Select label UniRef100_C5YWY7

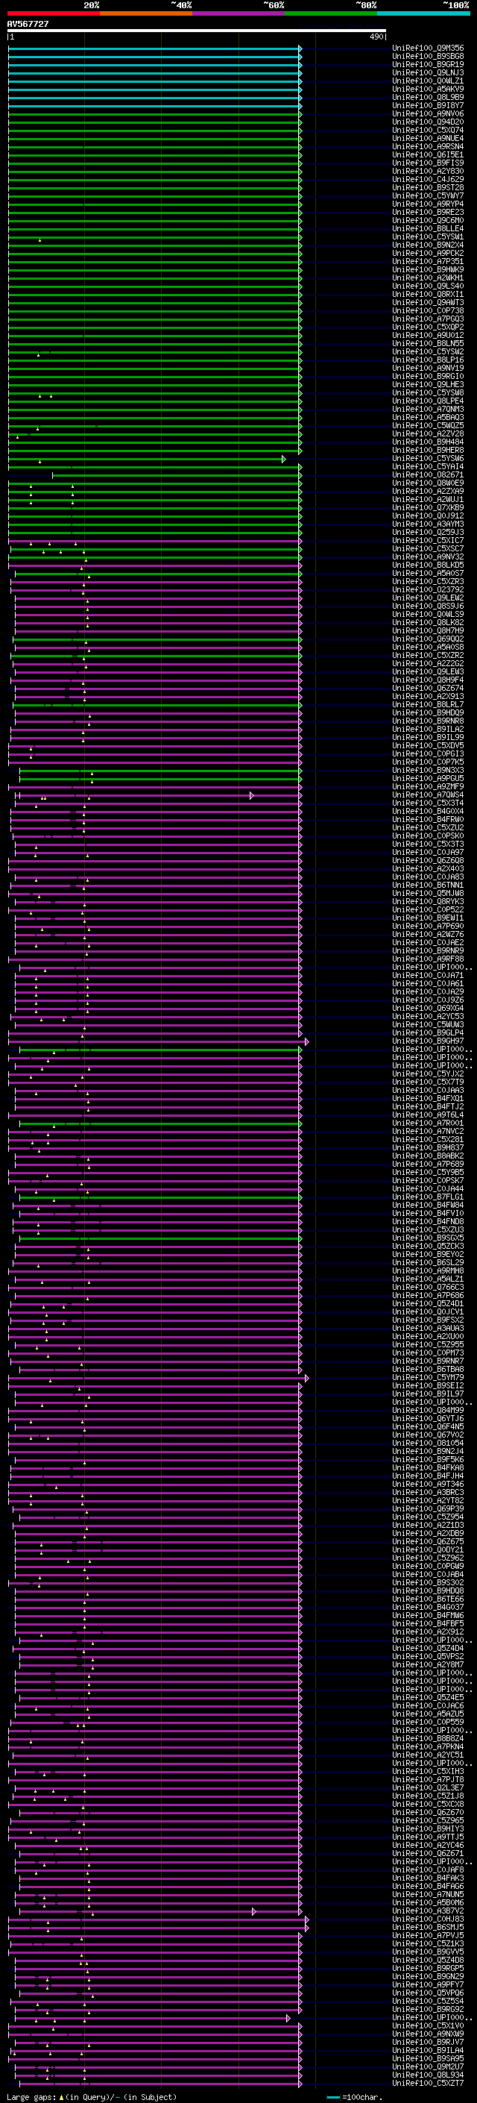428,195
